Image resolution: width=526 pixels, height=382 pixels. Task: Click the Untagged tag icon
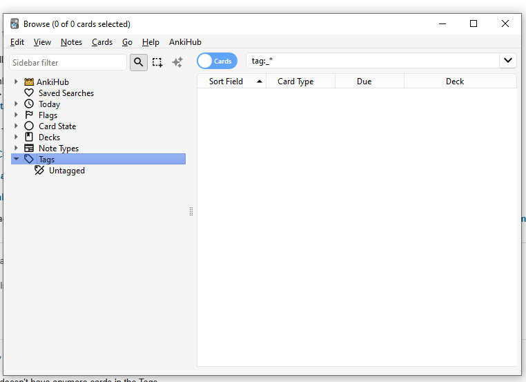point(39,171)
